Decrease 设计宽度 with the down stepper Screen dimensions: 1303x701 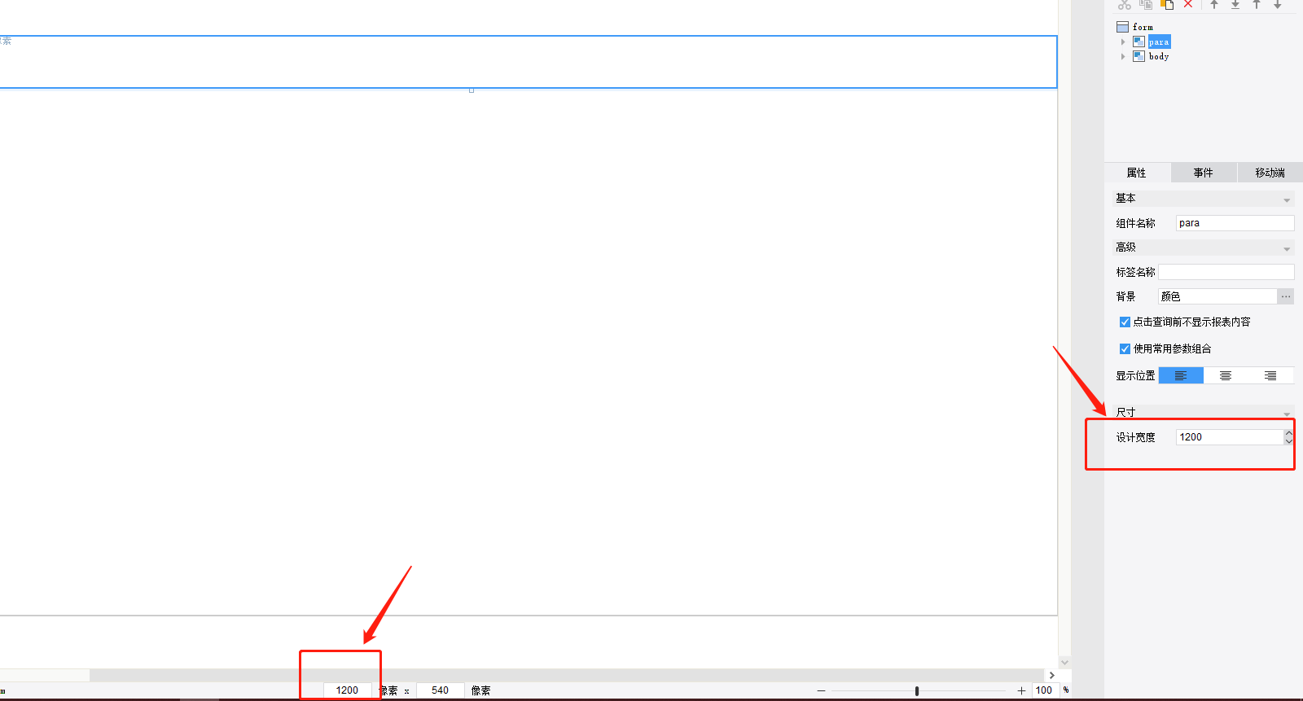click(1289, 441)
